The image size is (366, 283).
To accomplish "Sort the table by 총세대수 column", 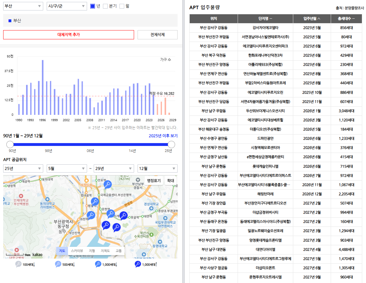I will point(346,19).
